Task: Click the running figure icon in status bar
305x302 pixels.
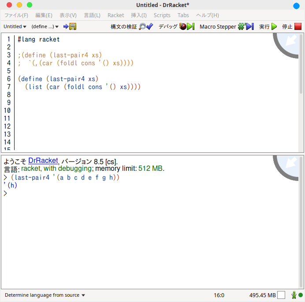Action: point(294,295)
